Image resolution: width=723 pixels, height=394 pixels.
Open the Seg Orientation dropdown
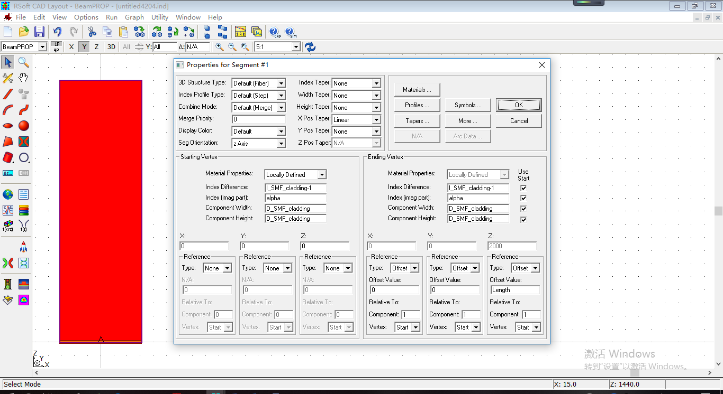[281, 144]
